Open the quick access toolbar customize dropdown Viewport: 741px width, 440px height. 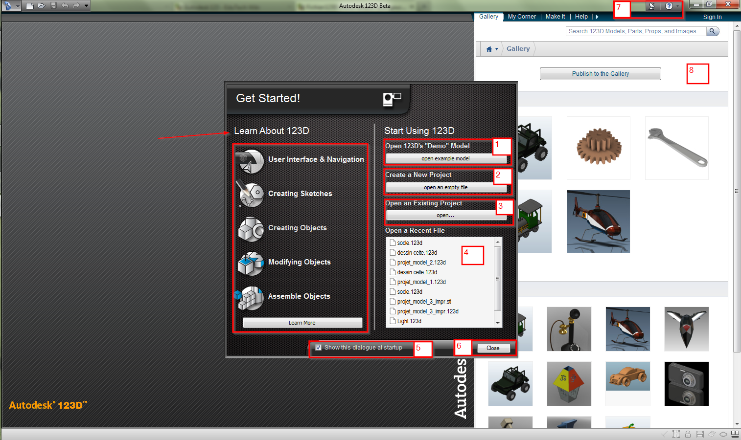(87, 6)
